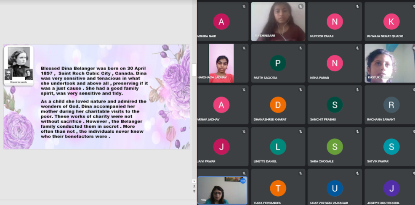Image resolution: width=415 pixels, height=205 pixels.
Task: Click the mute icon on Adhira Nair's tile
Action: (x=244, y=7)
